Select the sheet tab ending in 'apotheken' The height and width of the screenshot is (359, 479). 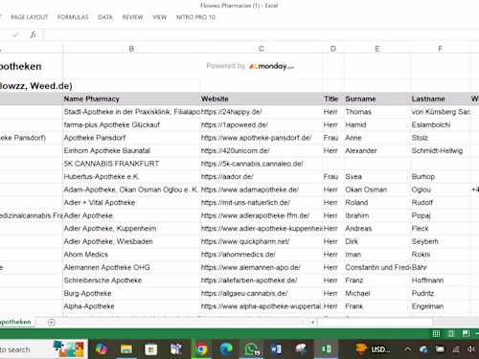click(x=15, y=322)
